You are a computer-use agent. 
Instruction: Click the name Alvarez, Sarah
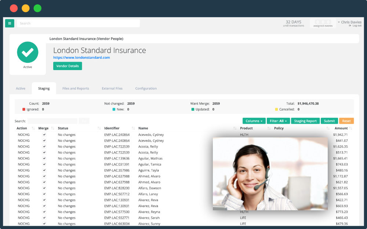coord(149,218)
